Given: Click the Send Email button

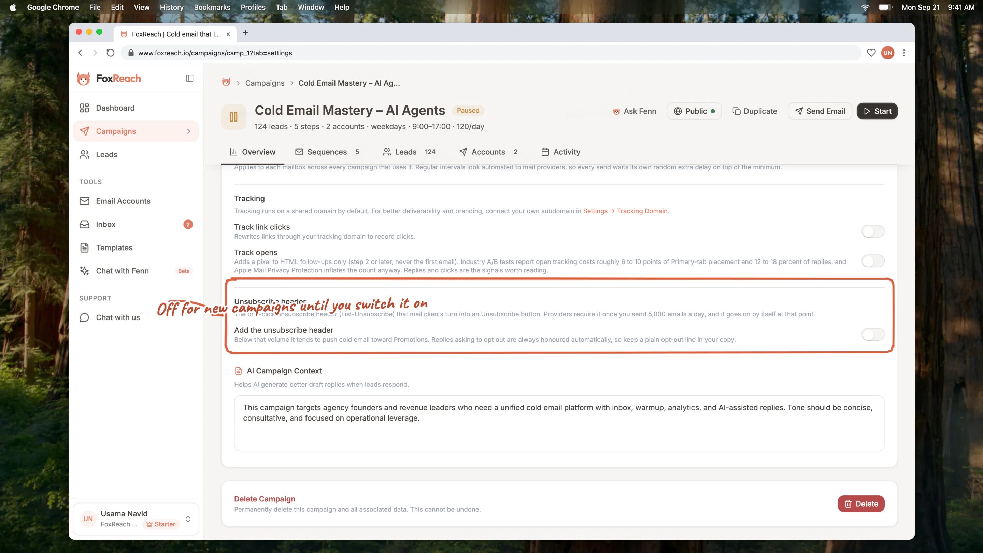Looking at the screenshot, I should [x=820, y=111].
